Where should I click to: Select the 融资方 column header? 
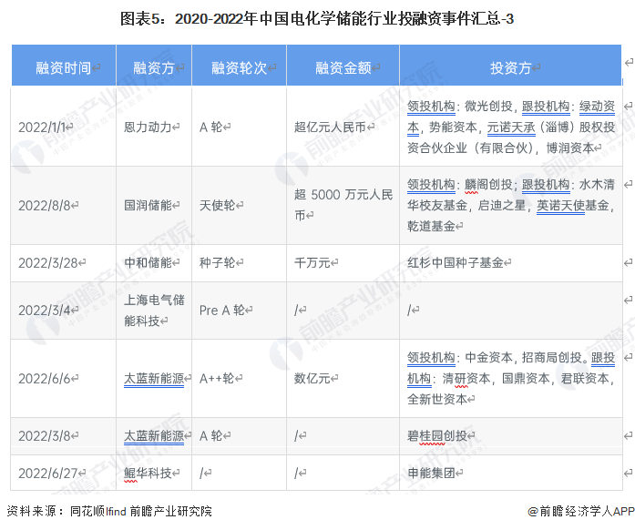coord(154,66)
